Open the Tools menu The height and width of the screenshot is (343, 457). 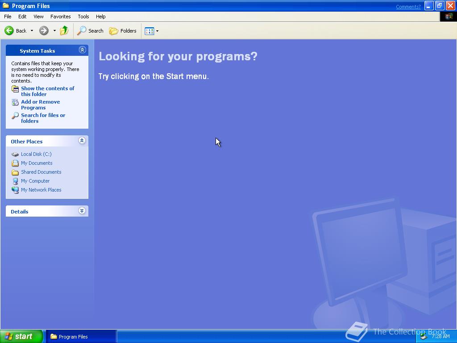tap(83, 17)
